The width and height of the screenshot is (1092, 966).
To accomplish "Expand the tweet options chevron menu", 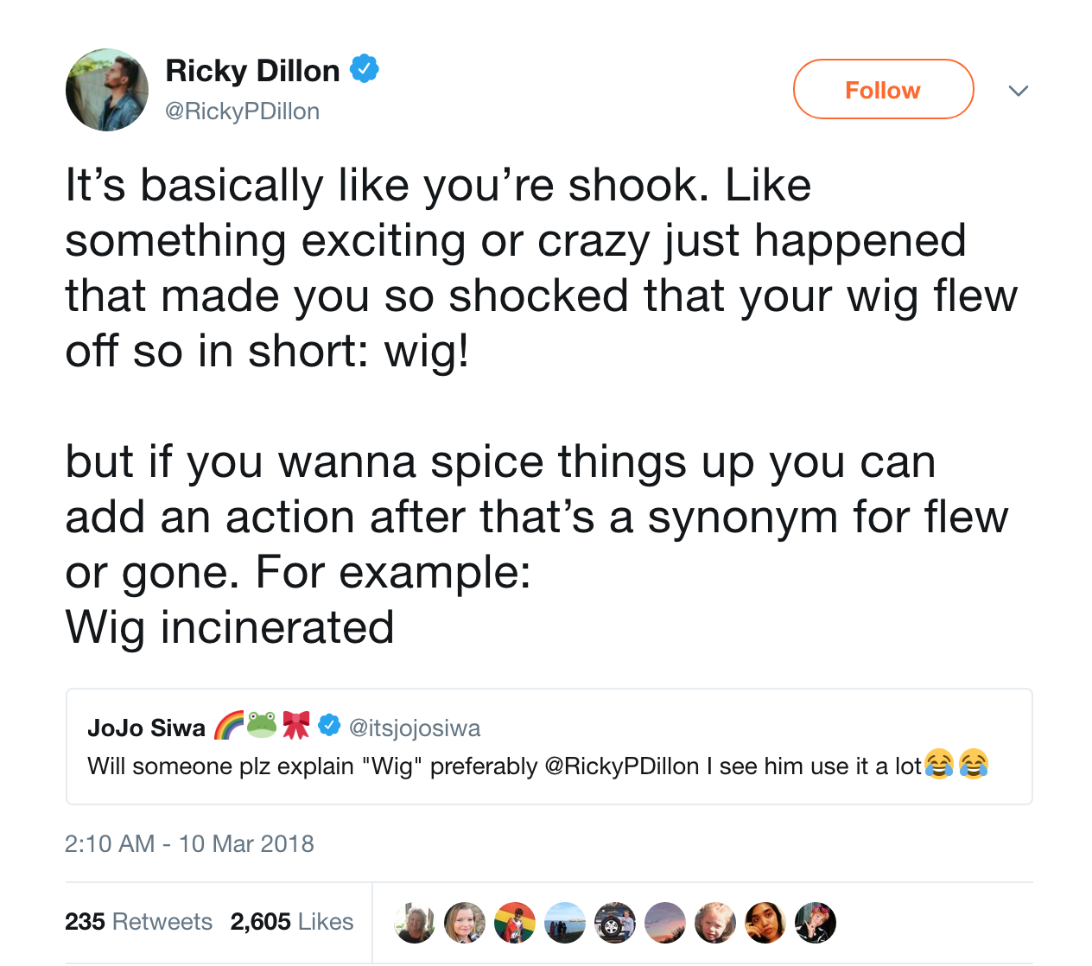I will coord(1019,91).
